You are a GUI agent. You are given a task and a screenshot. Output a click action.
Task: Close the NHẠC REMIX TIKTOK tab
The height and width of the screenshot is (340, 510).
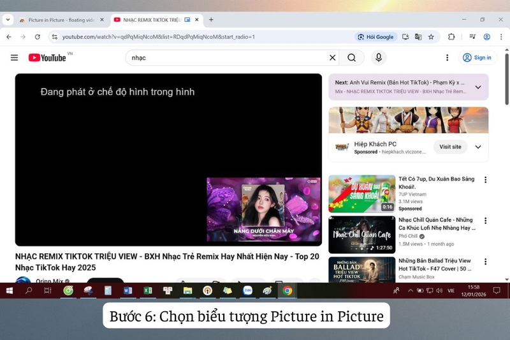tap(197, 20)
